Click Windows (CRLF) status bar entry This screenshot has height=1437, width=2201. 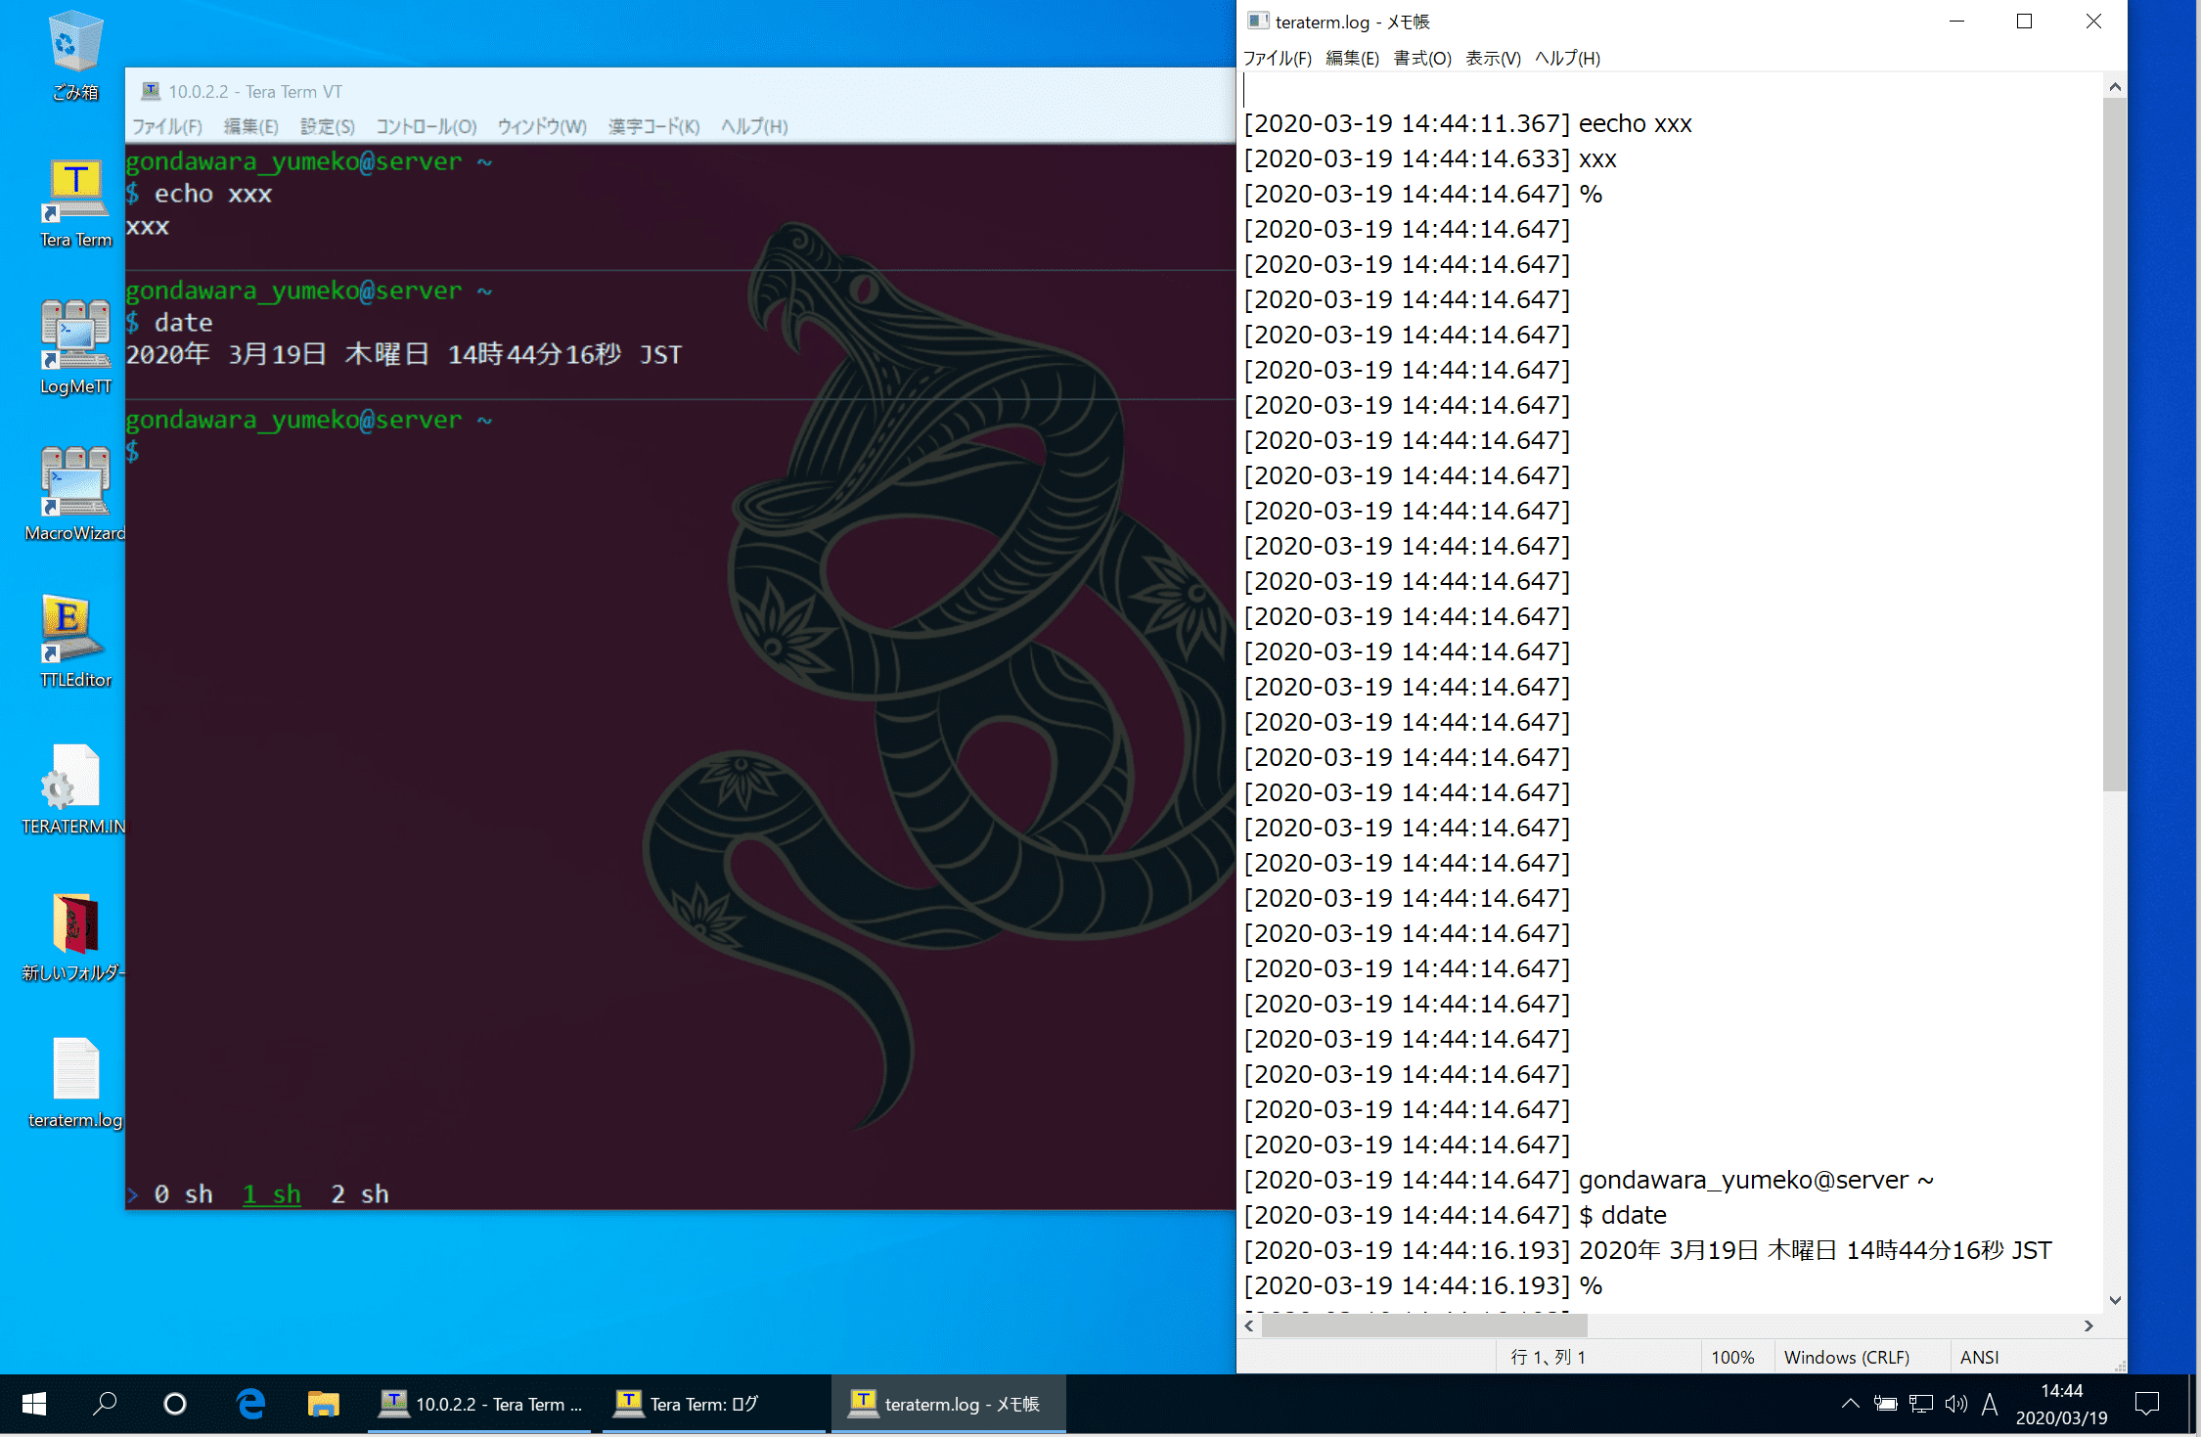tap(1847, 1357)
